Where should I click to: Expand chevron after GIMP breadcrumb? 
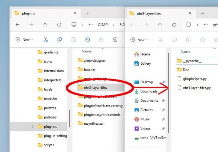coord(113,25)
